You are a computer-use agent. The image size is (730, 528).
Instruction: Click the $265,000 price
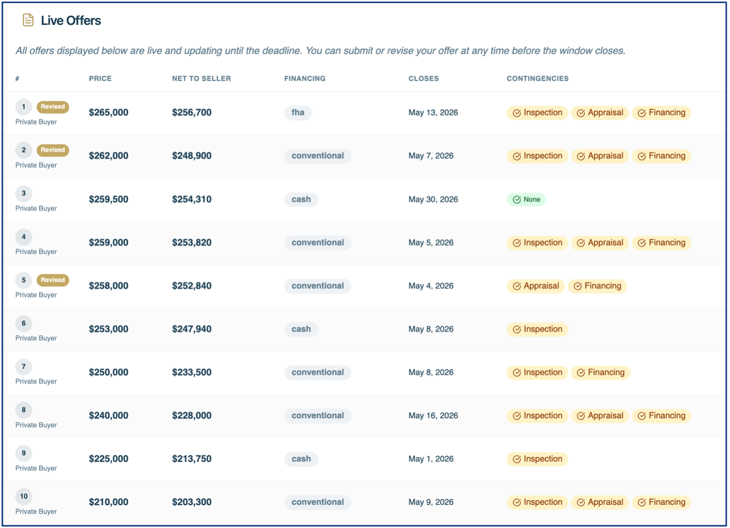point(109,113)
